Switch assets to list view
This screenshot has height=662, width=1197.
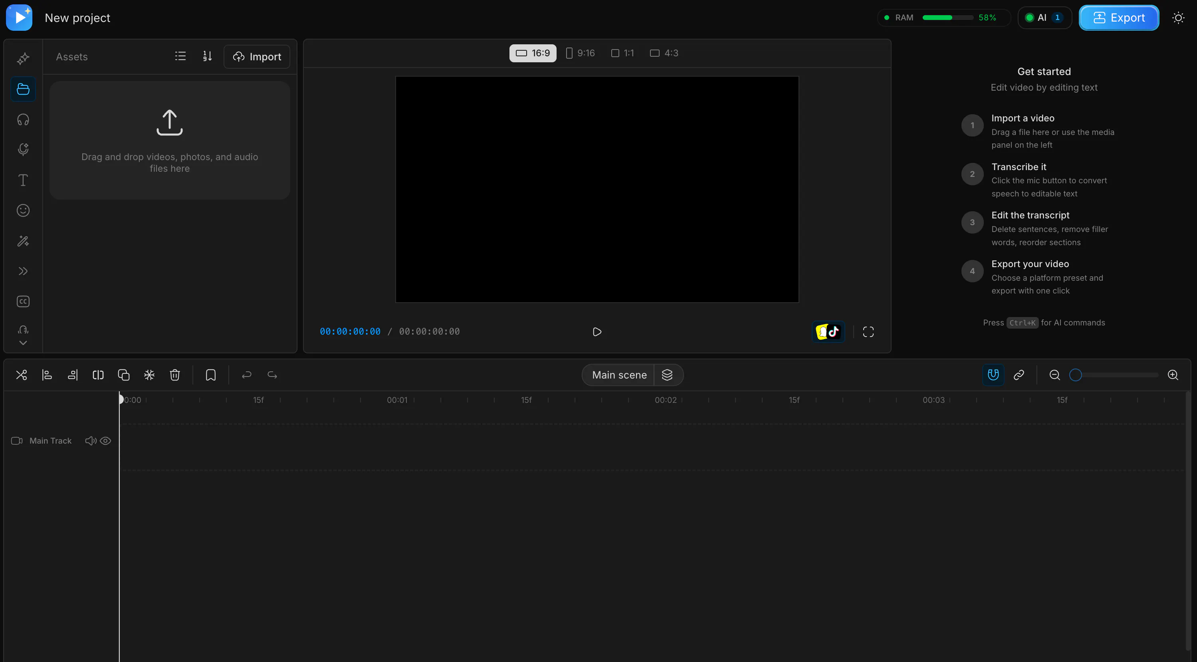(180, 56)
